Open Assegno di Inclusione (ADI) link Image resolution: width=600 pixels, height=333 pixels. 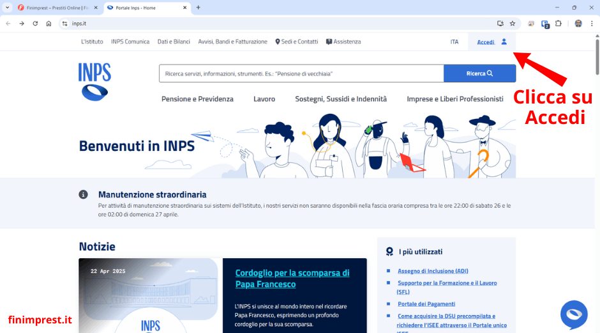point(433,271)
